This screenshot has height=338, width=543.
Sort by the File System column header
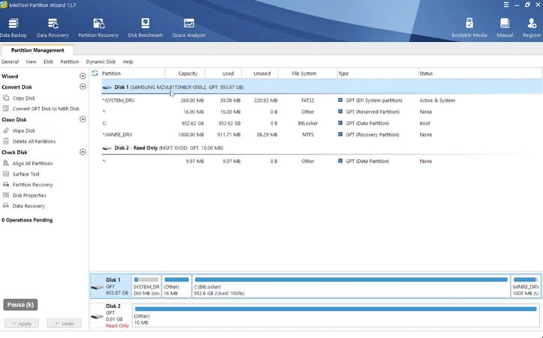307,74
